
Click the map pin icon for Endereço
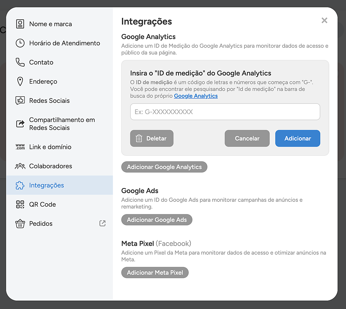20,82
